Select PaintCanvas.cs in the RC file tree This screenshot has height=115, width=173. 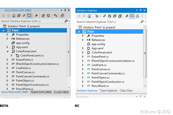coord(101,69)
